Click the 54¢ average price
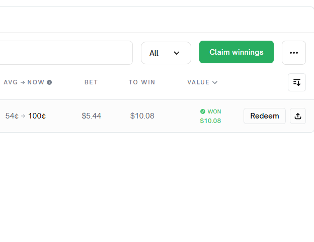This screenshot has width=314, height=242. point(12,116)
